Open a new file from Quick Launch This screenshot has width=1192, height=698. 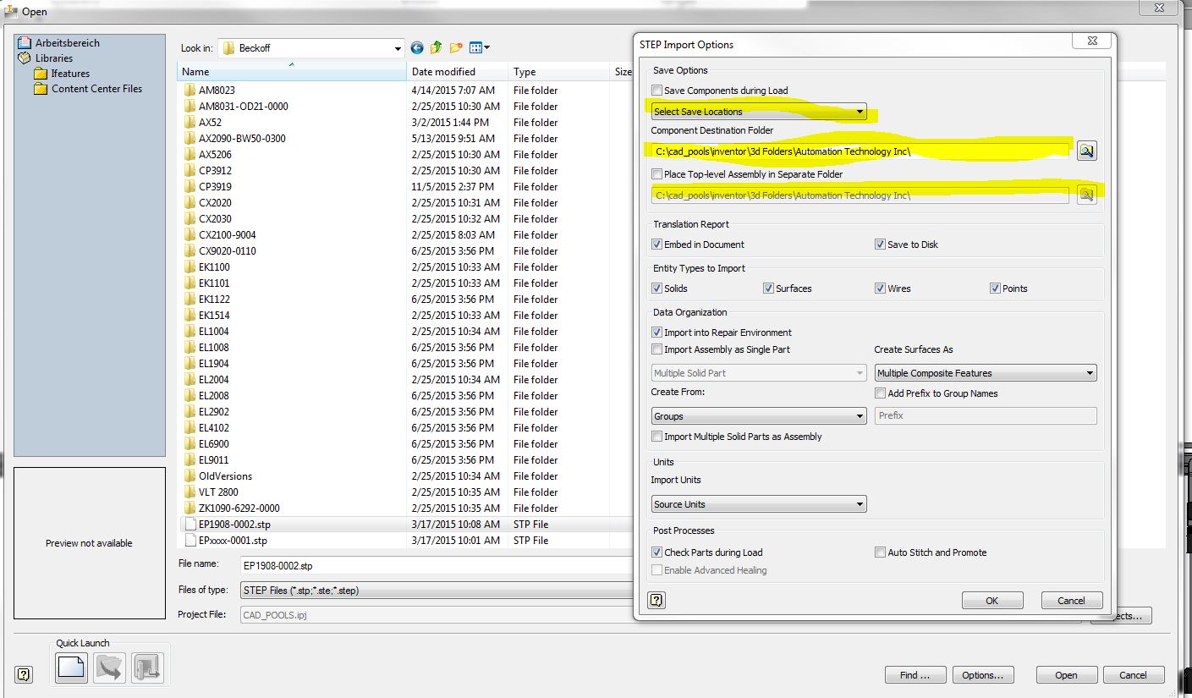[x=70, y=668]
